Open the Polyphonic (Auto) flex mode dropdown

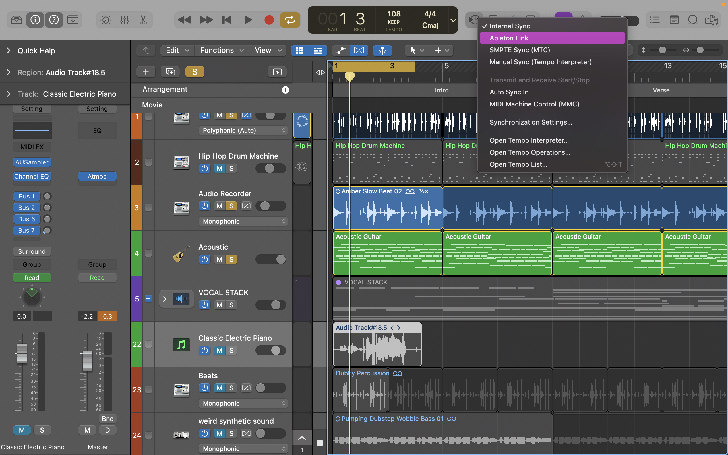click(x=243, y=130)
